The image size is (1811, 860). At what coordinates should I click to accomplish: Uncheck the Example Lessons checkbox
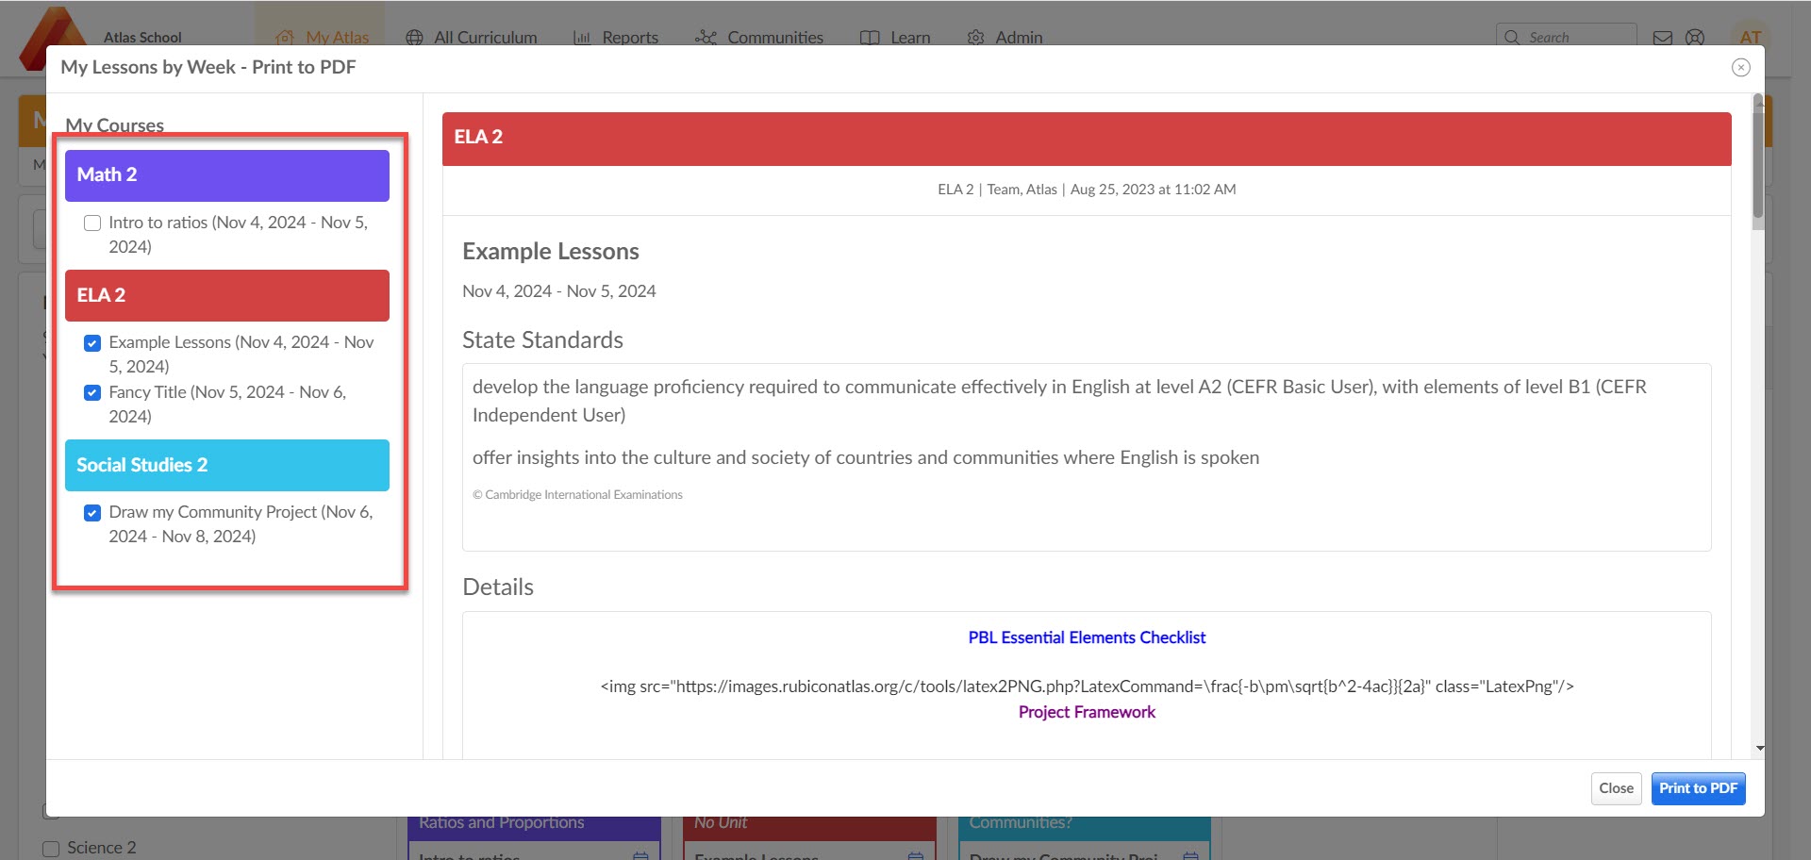92,343
